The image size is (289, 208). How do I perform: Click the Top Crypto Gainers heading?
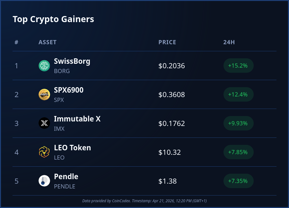tap(53, 19)
